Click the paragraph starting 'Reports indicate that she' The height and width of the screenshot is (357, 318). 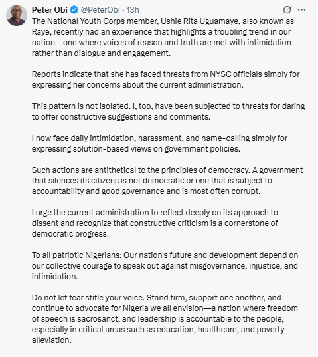166,80
